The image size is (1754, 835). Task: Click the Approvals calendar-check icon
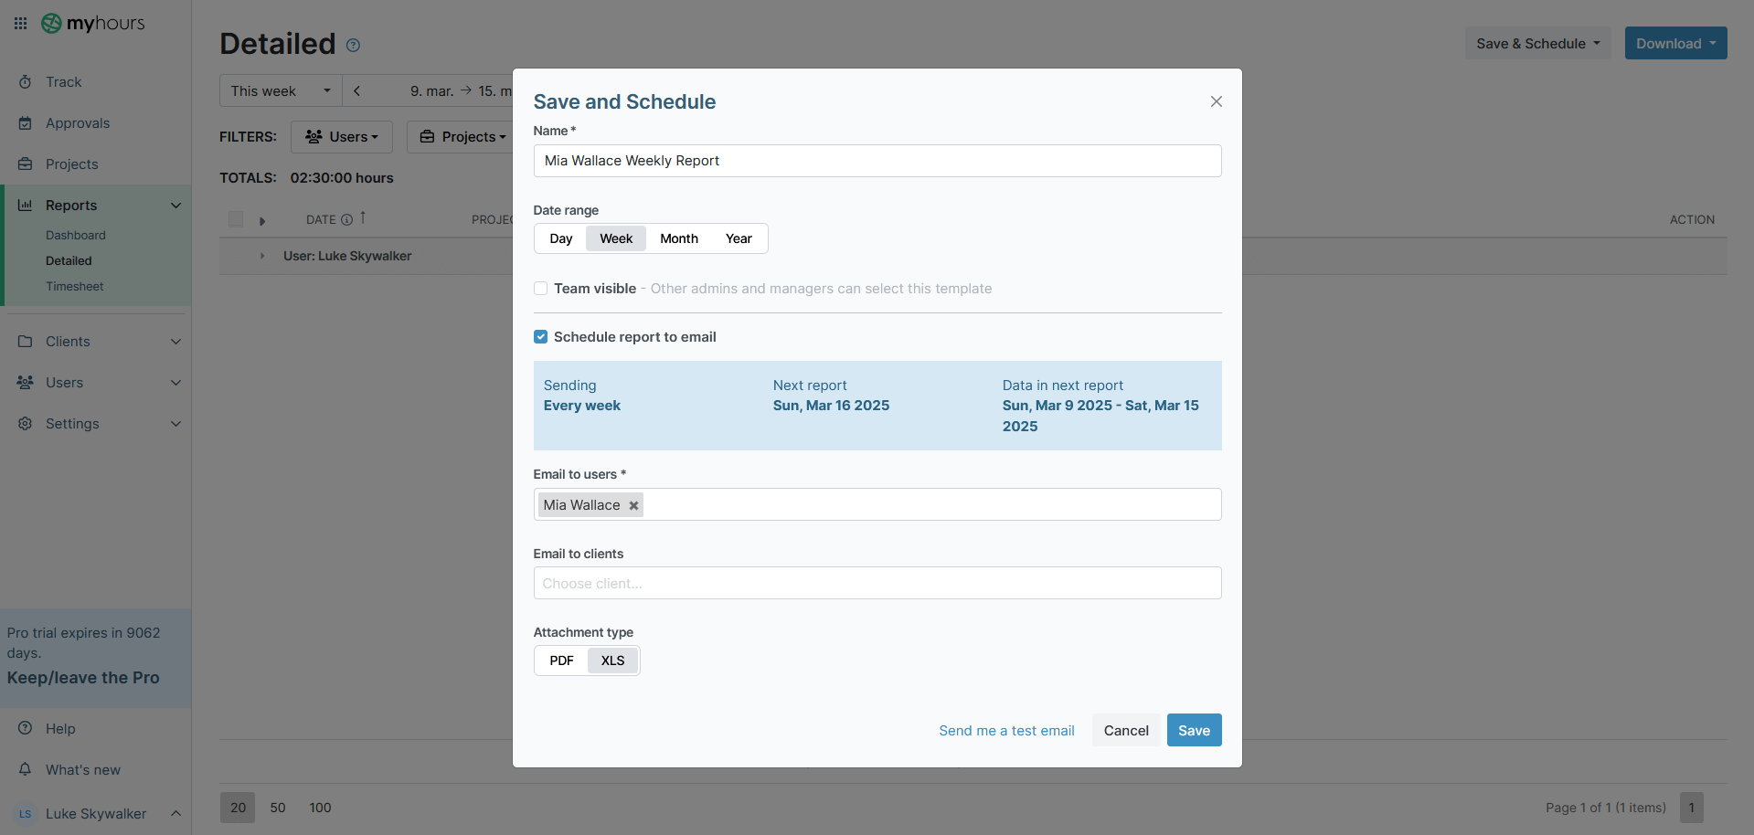point(26,122)
